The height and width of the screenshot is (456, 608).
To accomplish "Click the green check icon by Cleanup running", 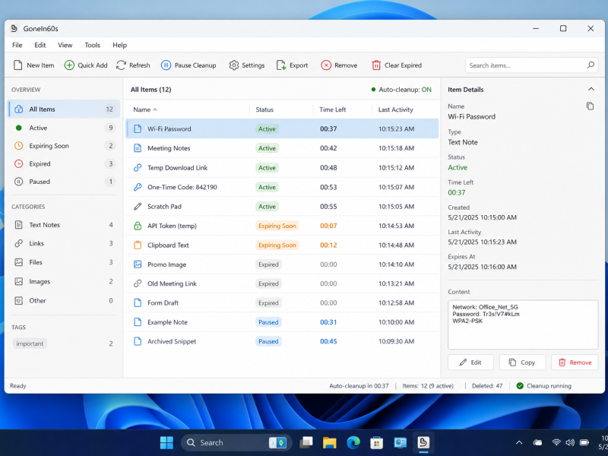I will 520,386.
